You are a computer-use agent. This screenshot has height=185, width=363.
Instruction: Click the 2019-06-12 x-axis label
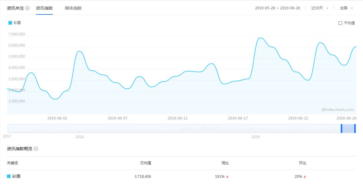[x=177, y=118]
